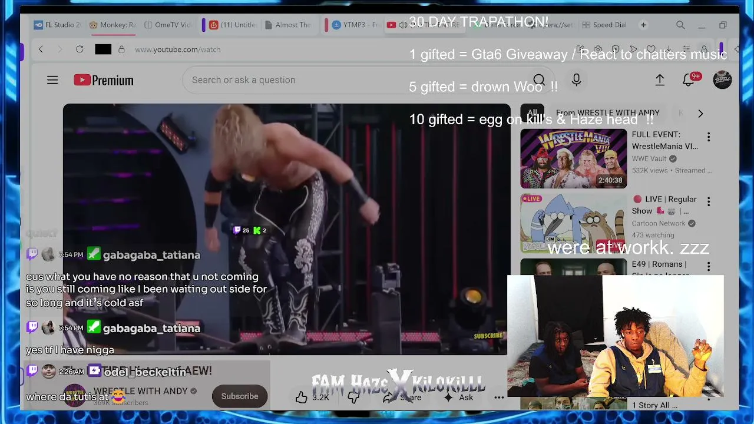Subscribe to WRESTLE WITH ANDY
This screenshot has height=424, width=754.
240,396
